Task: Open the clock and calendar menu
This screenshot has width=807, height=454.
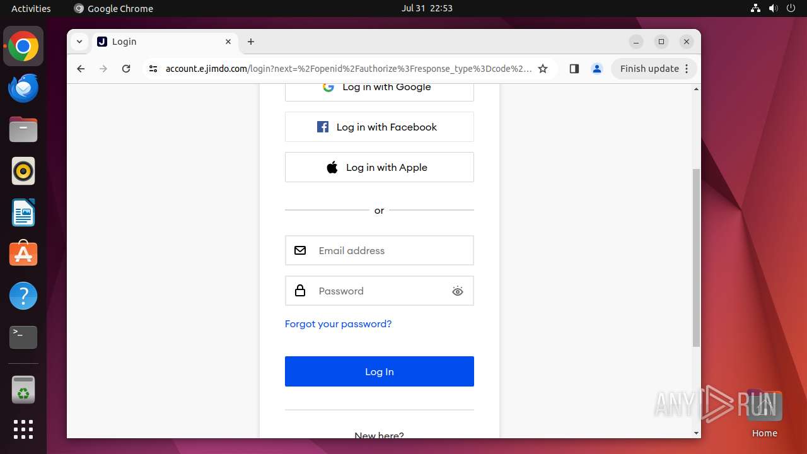Action: pyautogui.click(x=427, y=8)
